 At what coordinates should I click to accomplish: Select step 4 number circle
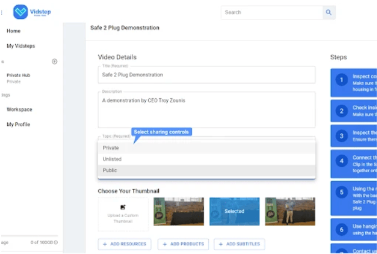[x=341, y=161]
